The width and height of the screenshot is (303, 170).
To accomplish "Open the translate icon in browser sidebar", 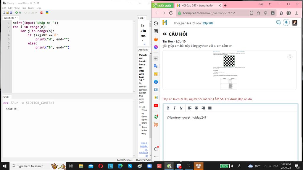I will [156, 66].
